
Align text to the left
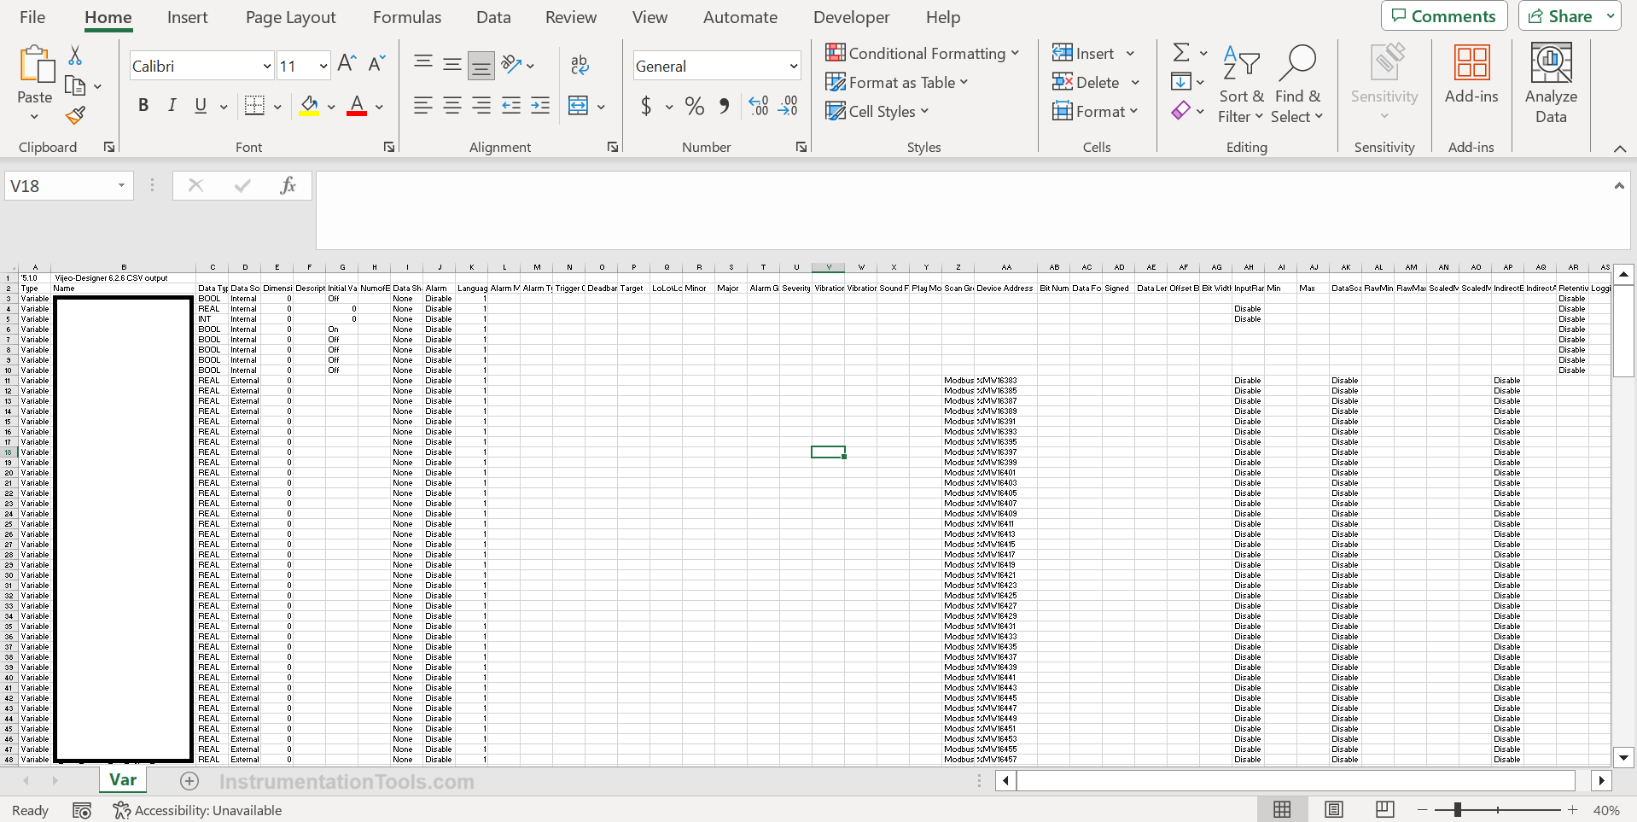422,106
